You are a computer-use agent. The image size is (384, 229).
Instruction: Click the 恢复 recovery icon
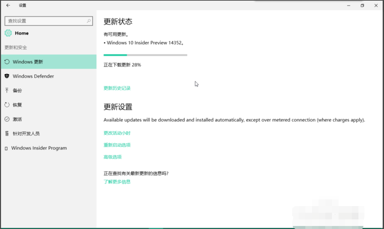pos(7,105)
